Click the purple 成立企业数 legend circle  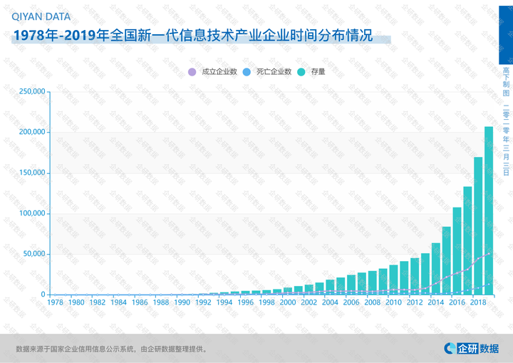click(191, 72)
